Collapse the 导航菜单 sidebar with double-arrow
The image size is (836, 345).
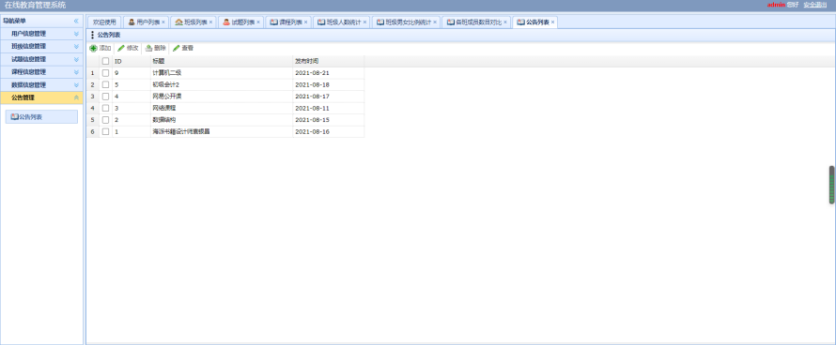click(x=76, y=21)
